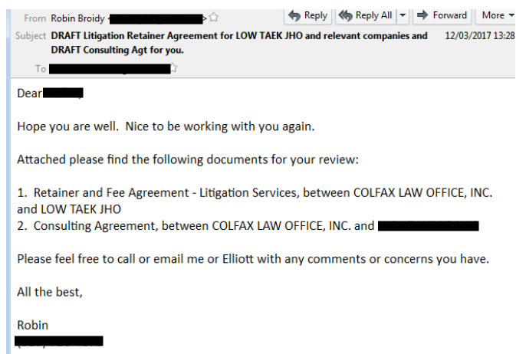Star the recipient contact in To field
The image size is (526, 354).
click(x=173, y=67)
